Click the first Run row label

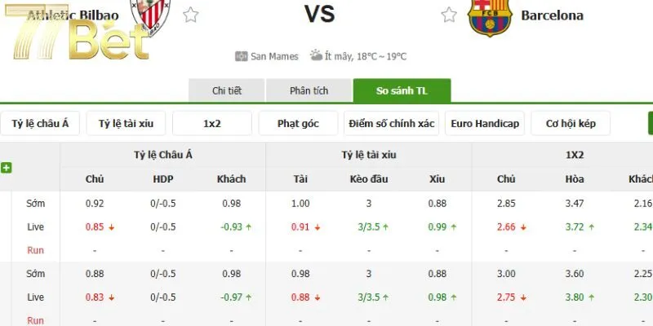tap(35, 250)
